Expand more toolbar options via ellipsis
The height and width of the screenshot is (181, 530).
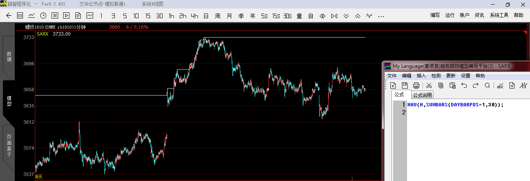point(381,16)
